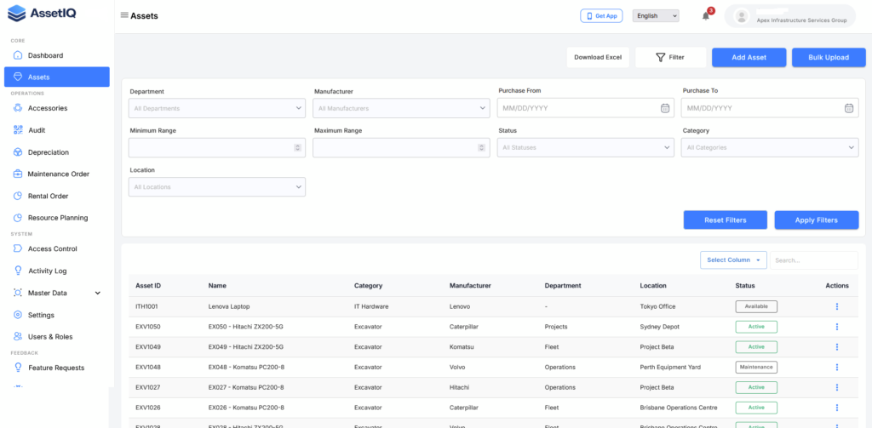Open Resource Planning page
This screenshot has height=428, width=872.
(57, 218)
